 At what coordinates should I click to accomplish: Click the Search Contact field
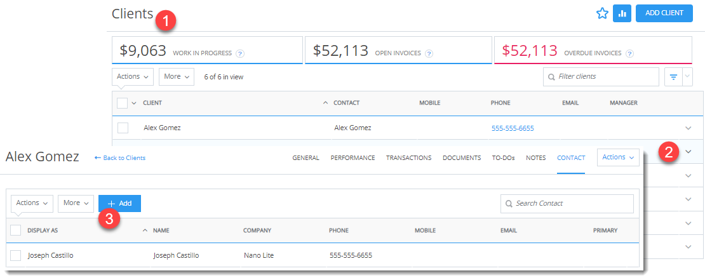(567, 204)
